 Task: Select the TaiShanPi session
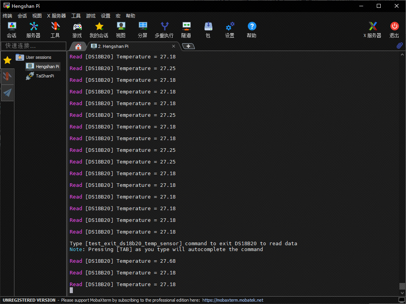click(40, 76)
